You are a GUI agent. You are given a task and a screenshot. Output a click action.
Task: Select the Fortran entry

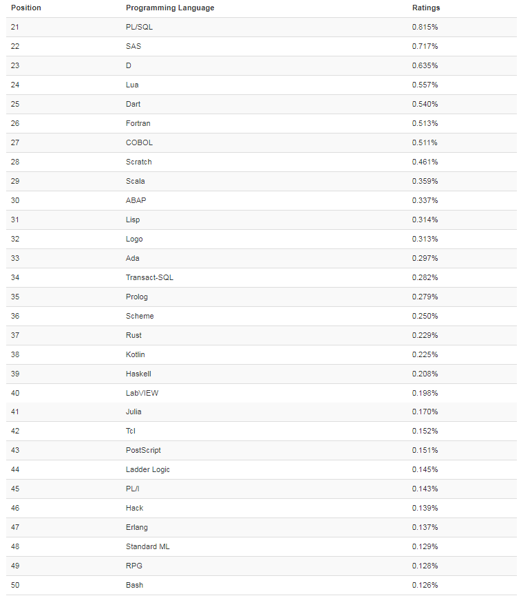pos(138,123)
